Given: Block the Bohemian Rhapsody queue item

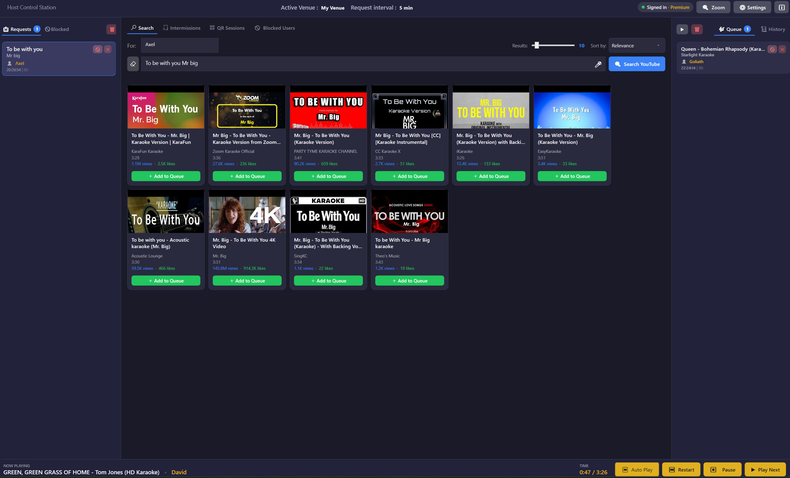Looking at the screenshot, I should [x=772, y=49].
